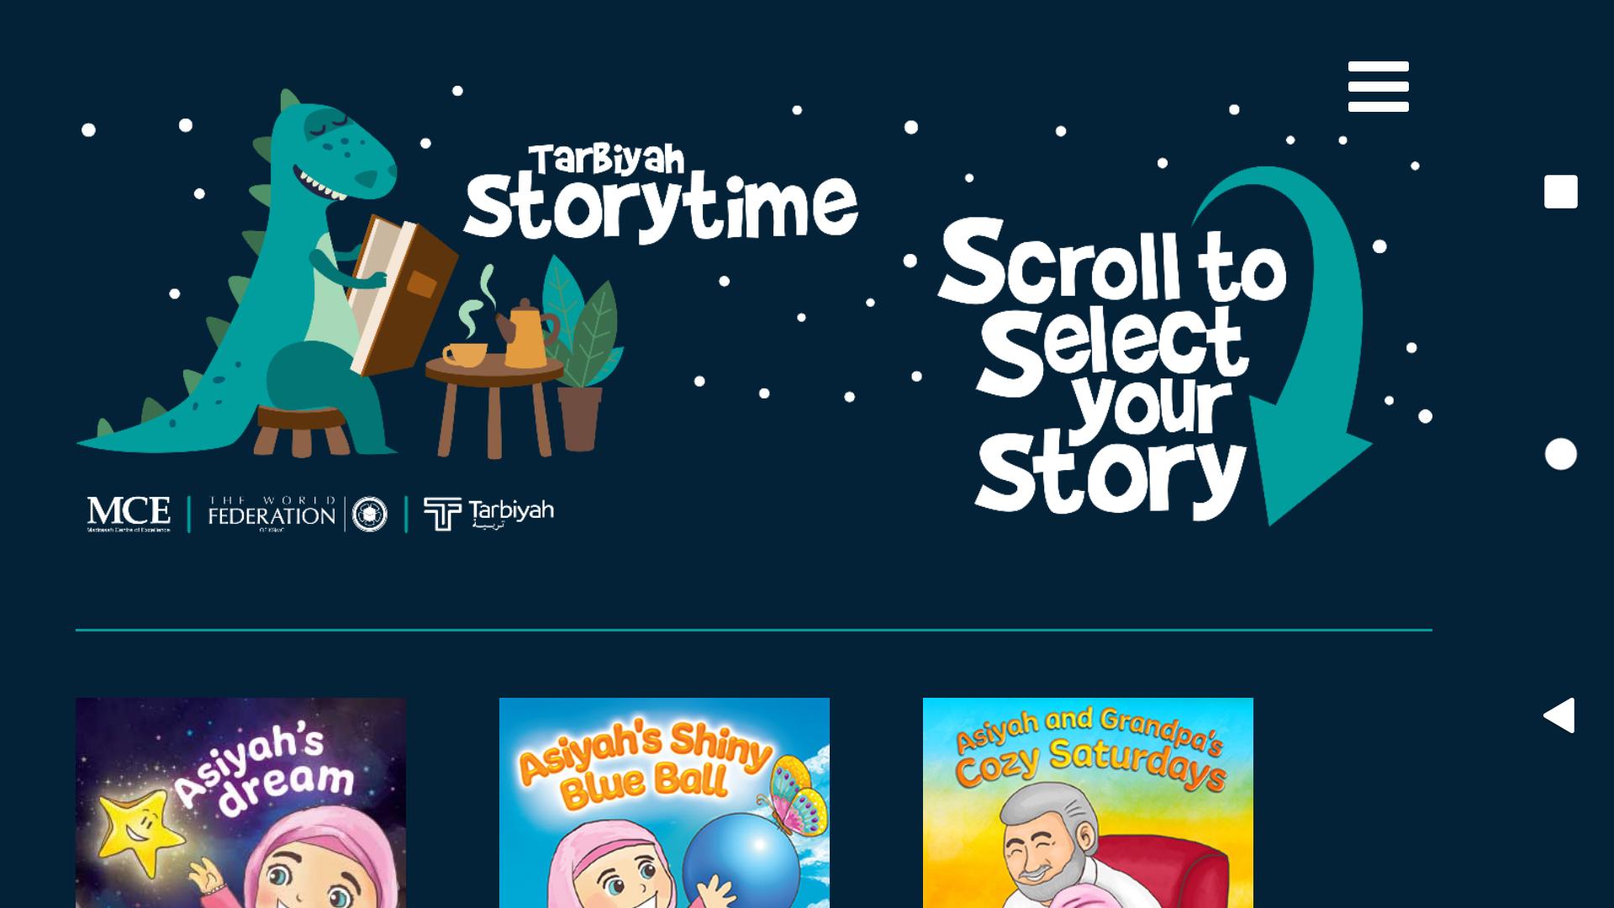The height and width of the screenshot is (908, 1614).
Task: Tap the Android back navigation arrow
Action: click(1559, 715)
